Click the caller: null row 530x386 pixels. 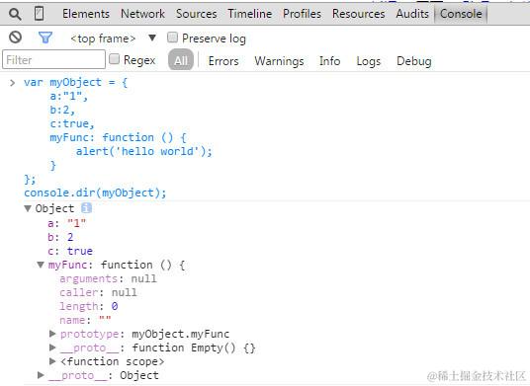[98, 292]
